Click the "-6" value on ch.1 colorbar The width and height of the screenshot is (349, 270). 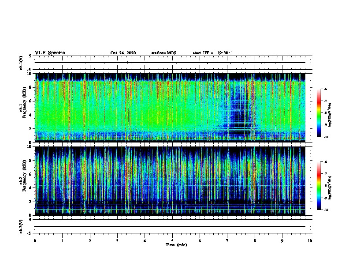click(x=325, y=89)
